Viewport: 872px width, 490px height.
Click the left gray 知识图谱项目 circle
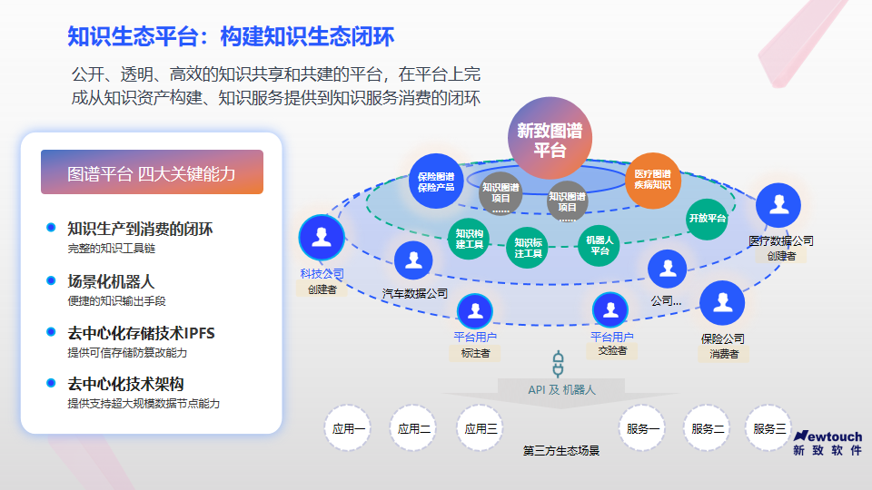[500, 193]
